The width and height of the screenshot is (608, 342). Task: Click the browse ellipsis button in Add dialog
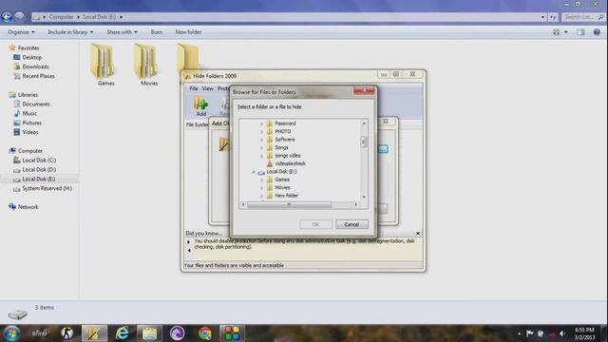(383, 149)
